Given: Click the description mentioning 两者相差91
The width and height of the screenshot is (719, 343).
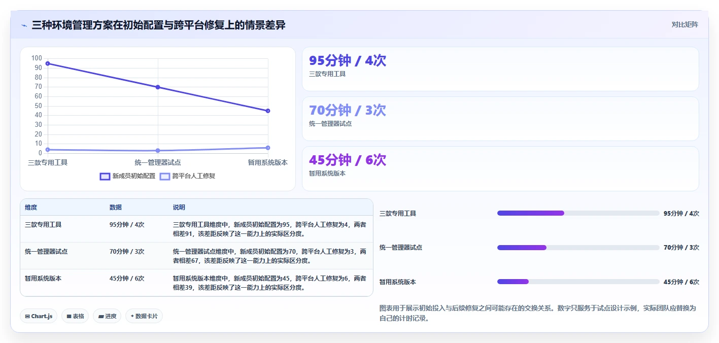Looking at the screenshot, I should pos(269,229).
